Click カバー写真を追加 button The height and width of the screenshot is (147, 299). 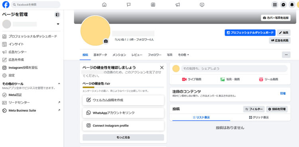tap(276, 18)
